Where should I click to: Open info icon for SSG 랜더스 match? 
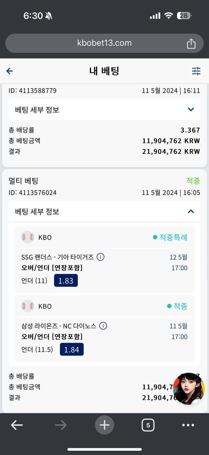pyautogui.click(x=101, y=257)
